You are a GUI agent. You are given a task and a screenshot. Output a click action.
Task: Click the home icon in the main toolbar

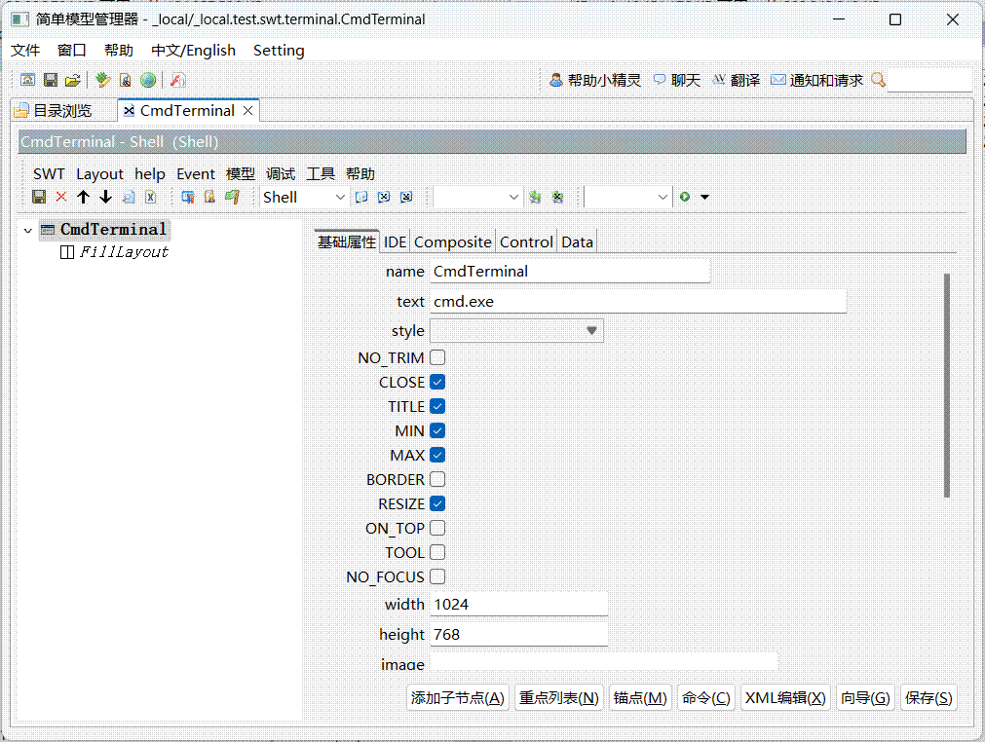point(27,80)
